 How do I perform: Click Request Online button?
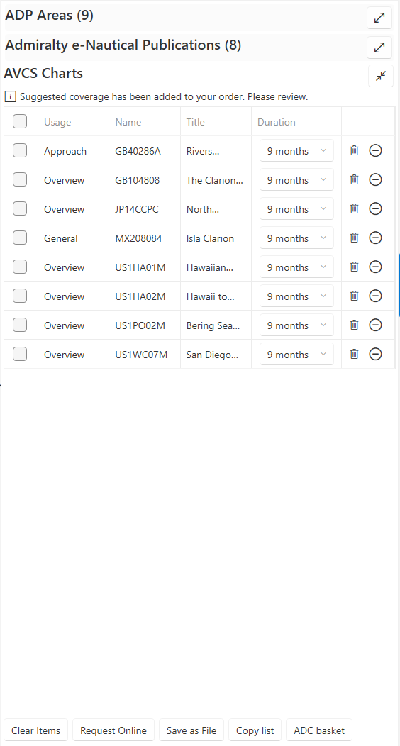(113, 730)
